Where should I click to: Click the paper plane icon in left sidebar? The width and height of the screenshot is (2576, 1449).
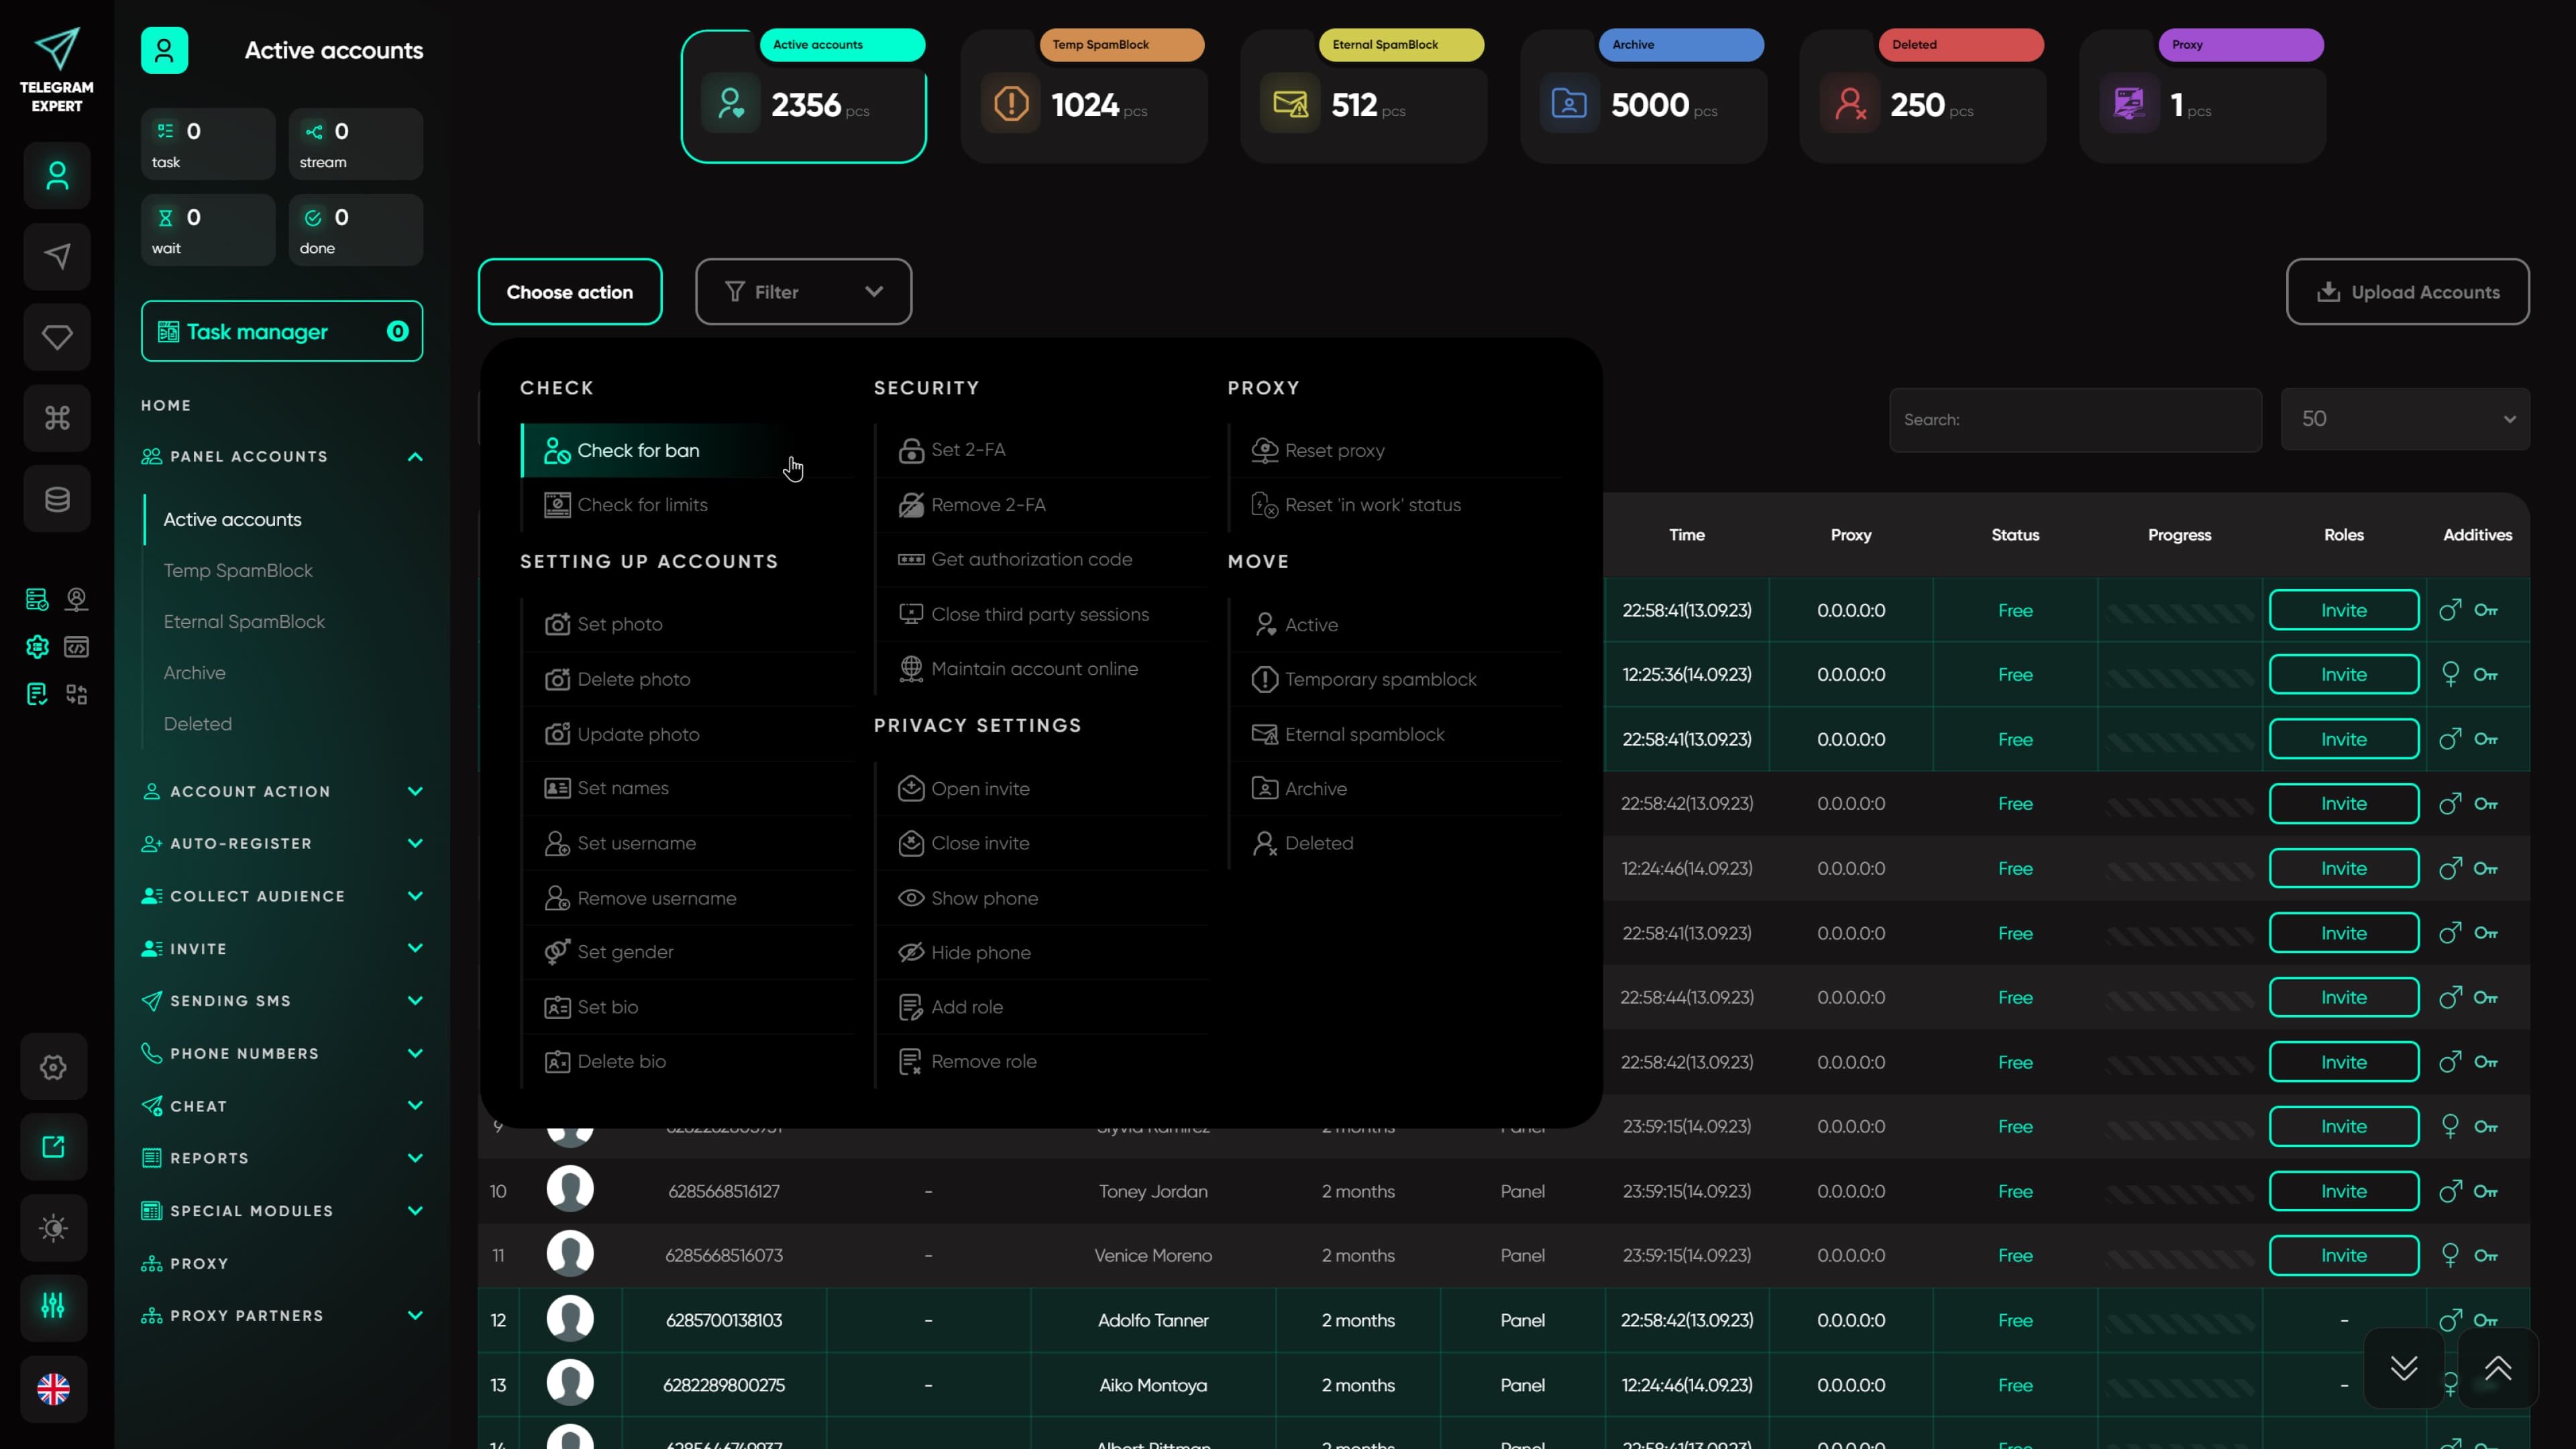[x=57, y=257]
